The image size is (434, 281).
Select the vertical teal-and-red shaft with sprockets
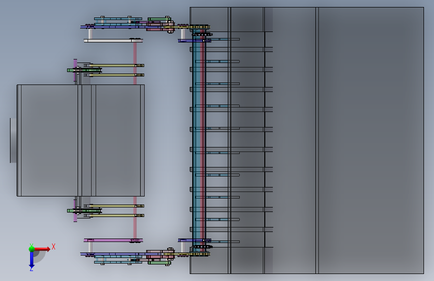coord(199,140)
